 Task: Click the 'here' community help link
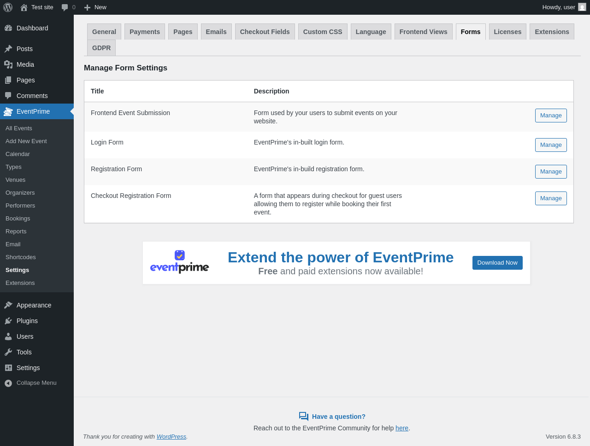click(402, 428)
